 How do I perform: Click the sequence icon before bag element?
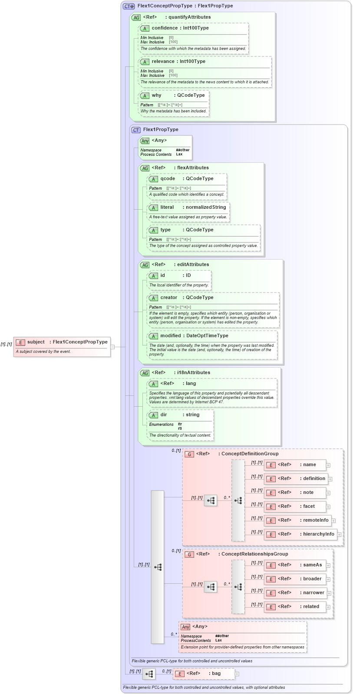(149, 674)
